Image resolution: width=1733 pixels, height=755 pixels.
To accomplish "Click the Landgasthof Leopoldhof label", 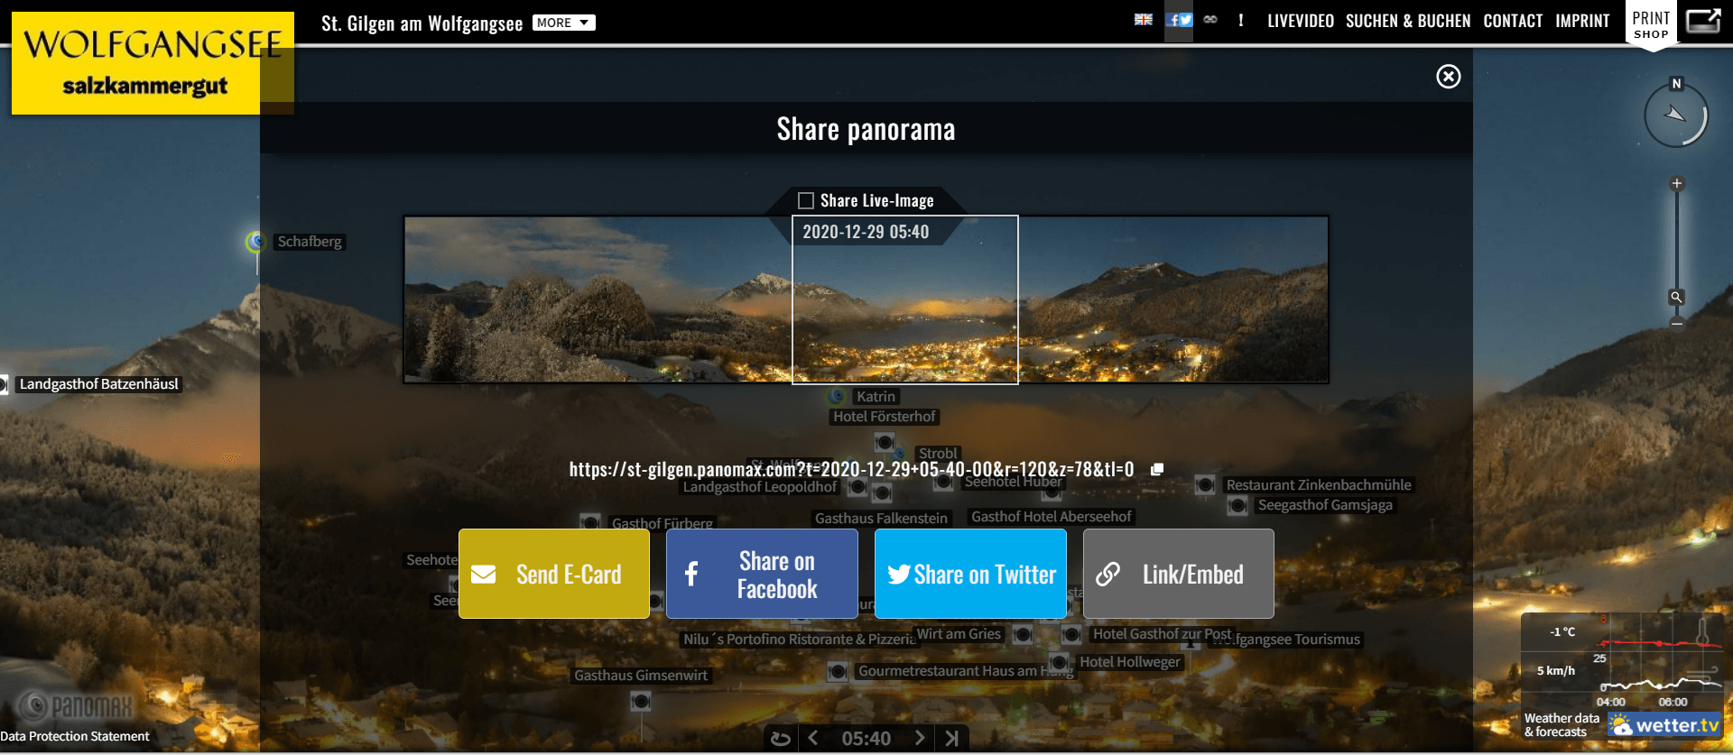I will pos(760,487).
